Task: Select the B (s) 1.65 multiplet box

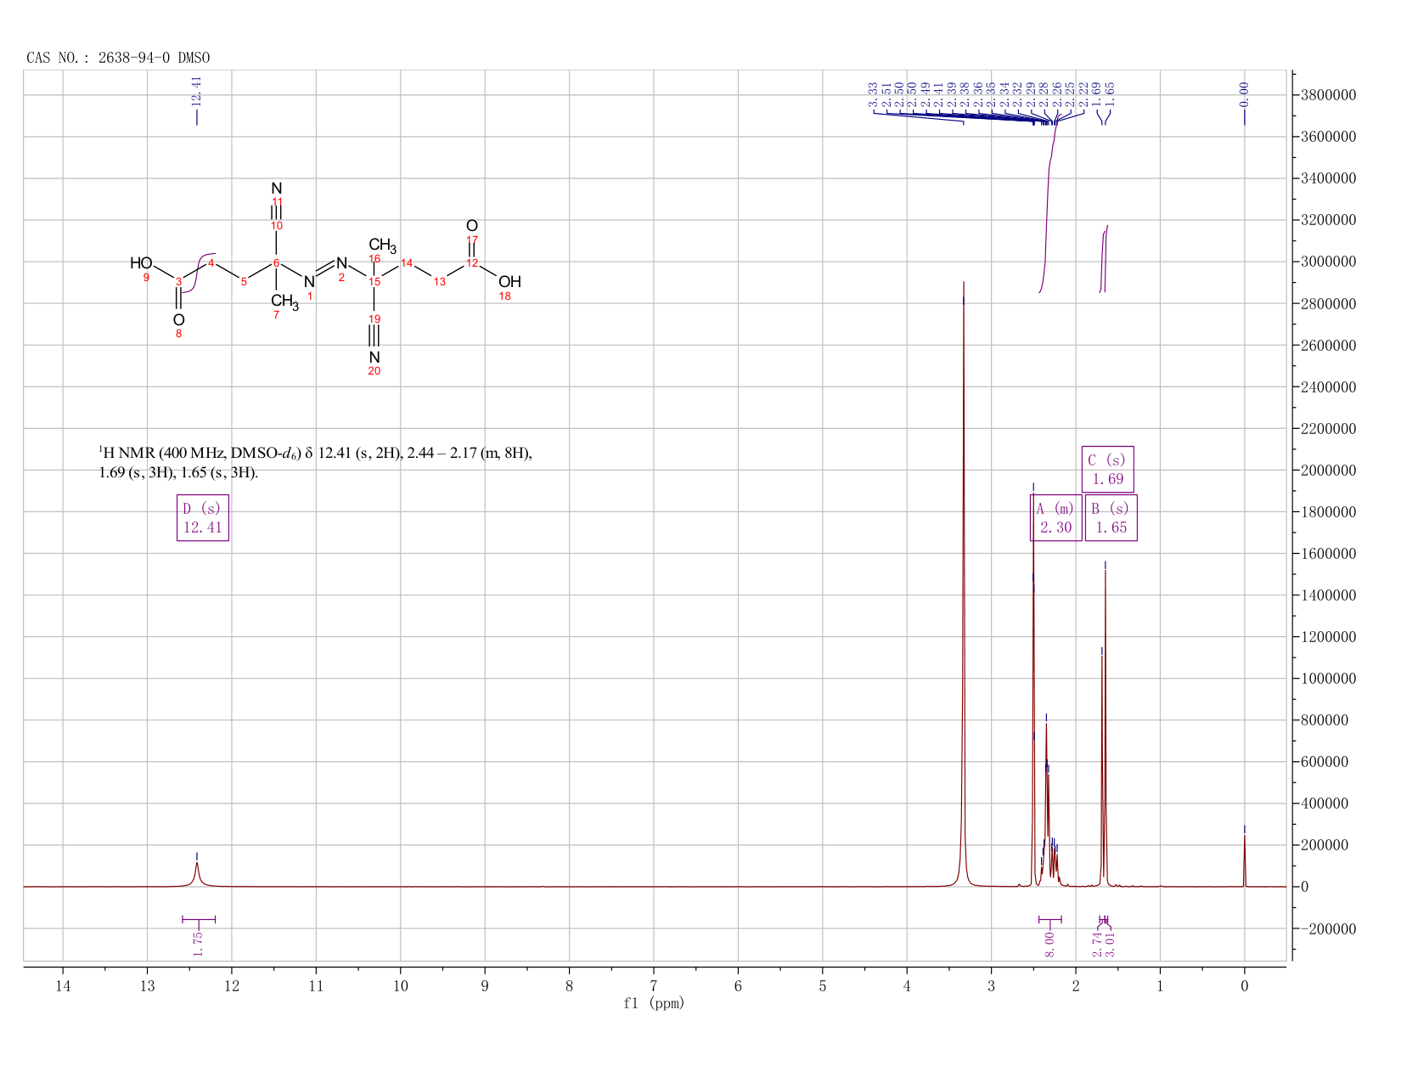Action: pos(1111,518)
